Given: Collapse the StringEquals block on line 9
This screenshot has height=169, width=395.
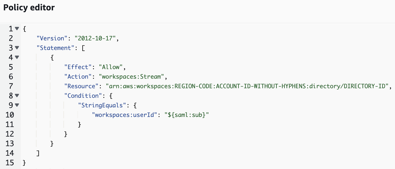Looking at the screenshot, I should click(17, 105).
